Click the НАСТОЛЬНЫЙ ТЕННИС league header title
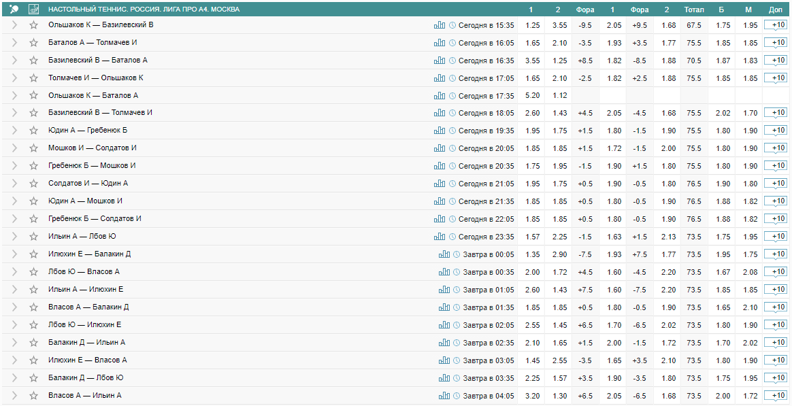 click(x=144, y=10)
